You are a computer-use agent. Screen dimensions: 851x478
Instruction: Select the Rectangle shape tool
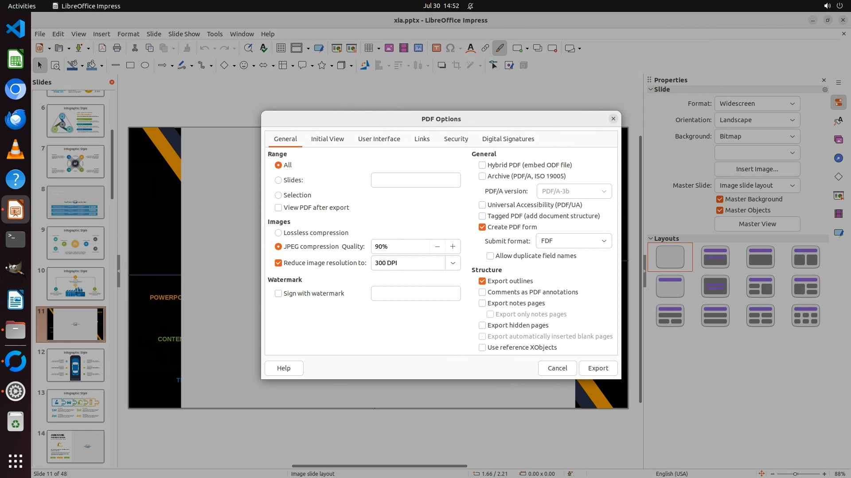(x=130, y=66)
